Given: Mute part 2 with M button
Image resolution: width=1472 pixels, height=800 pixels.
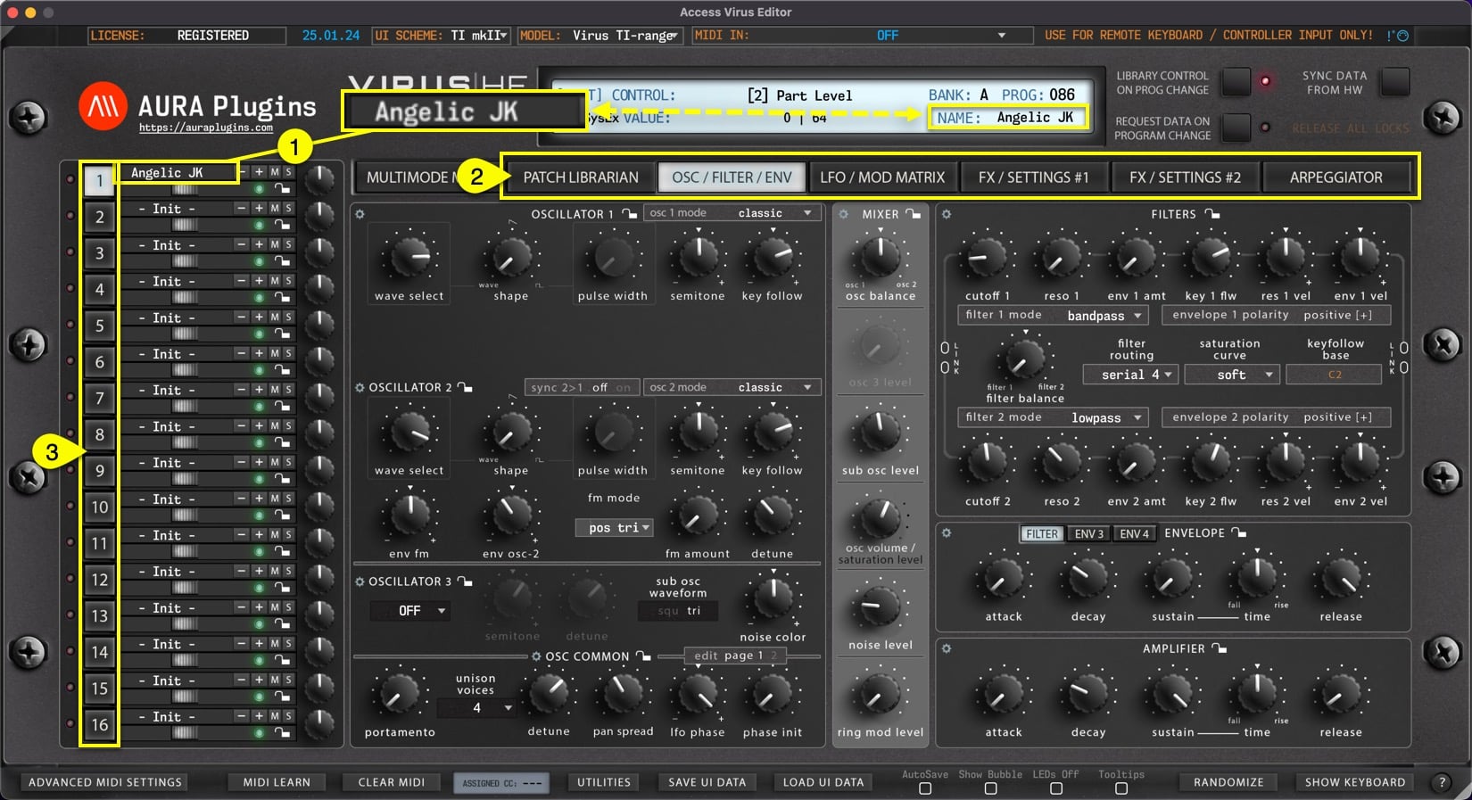Looking at the screenshot, I should (x=275, y=208).
